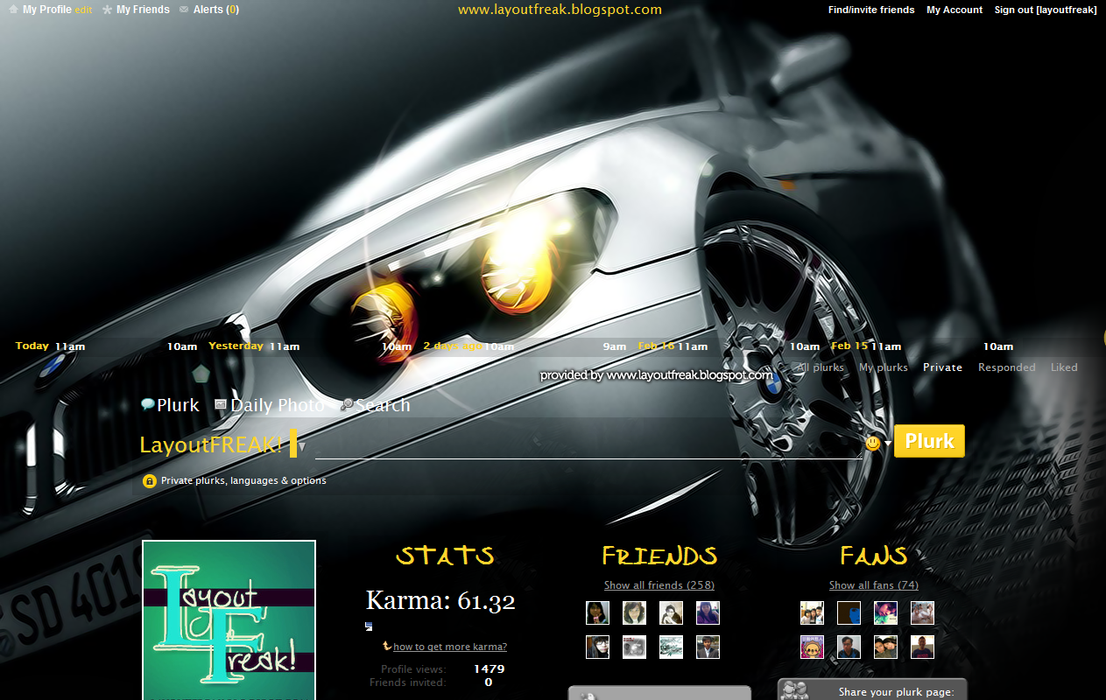Click the yellow Plurk submit button
Screen dimensions: 1106x700
(x=929, y=441)
